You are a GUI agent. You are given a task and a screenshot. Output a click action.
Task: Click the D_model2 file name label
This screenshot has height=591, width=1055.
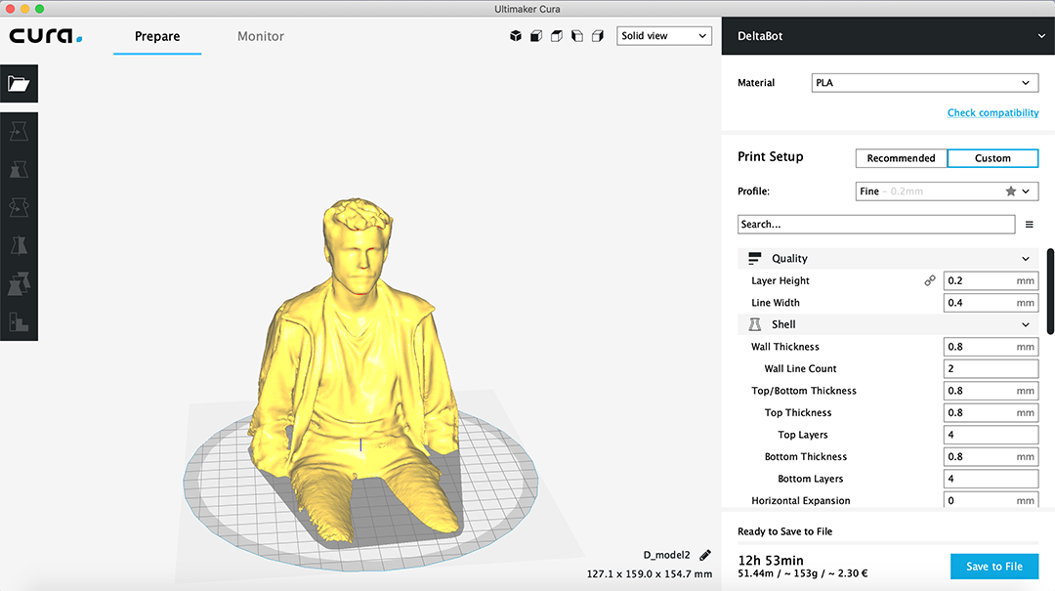click(667, 555)
